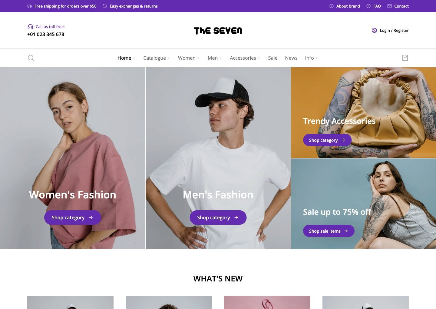436x309 pixels.
Task: Expand the Info dropdown menu
Action: pyautogui.click(x=311, y=58)
